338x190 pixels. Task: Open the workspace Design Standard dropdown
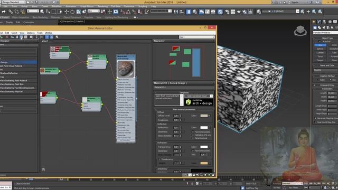click(x=13, y=2)
